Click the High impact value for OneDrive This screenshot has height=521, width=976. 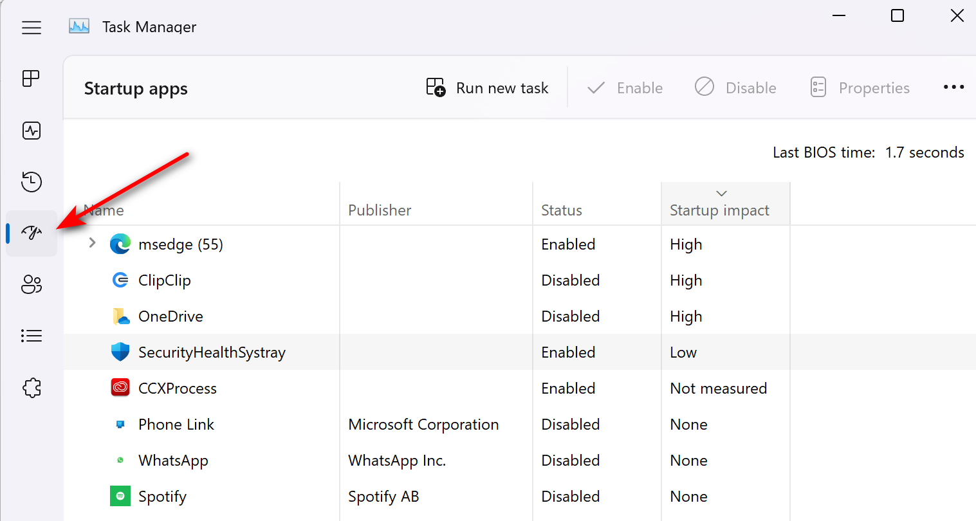686,317
